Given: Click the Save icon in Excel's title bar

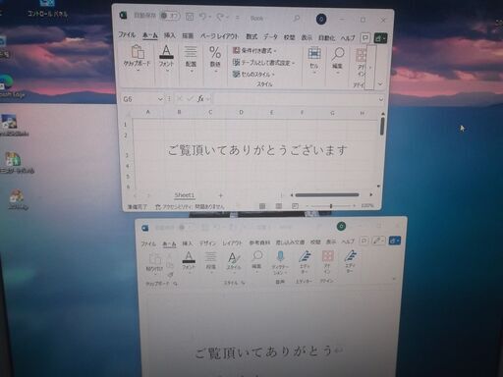Looking at the screenshot, I should (190, 17).
